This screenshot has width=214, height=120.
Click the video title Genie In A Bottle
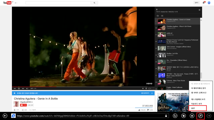(36, 98)
